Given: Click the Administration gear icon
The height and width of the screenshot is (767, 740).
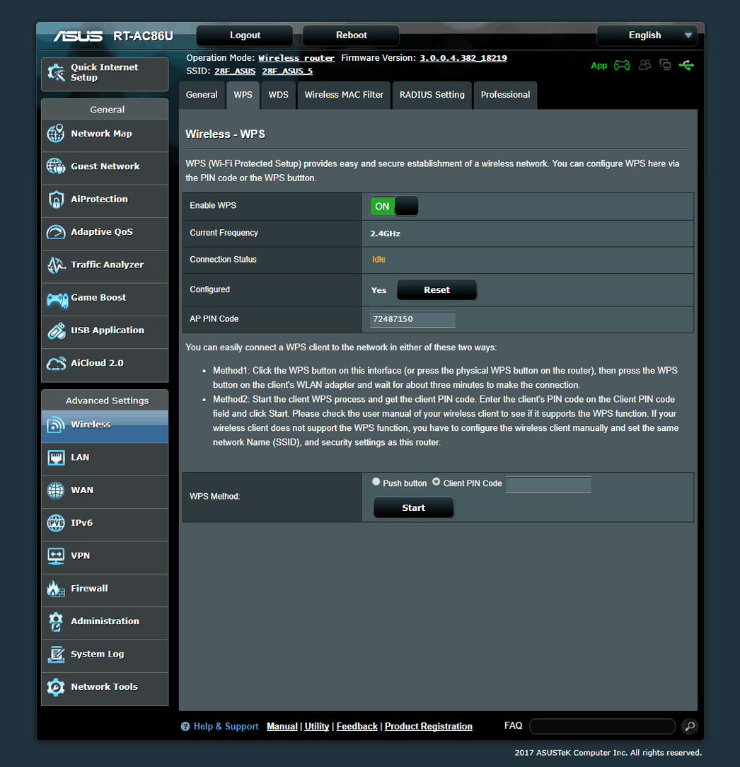Looking at the screenshot, I should [x=56, y=622].
